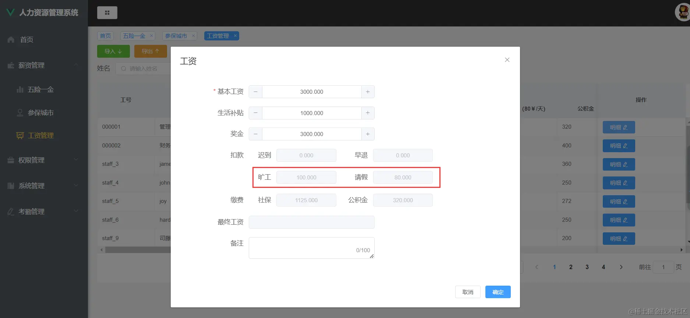Viewport: 690px width, 318px height.
Task: Close the 工资 dialog with X
Action: point(507,60)
